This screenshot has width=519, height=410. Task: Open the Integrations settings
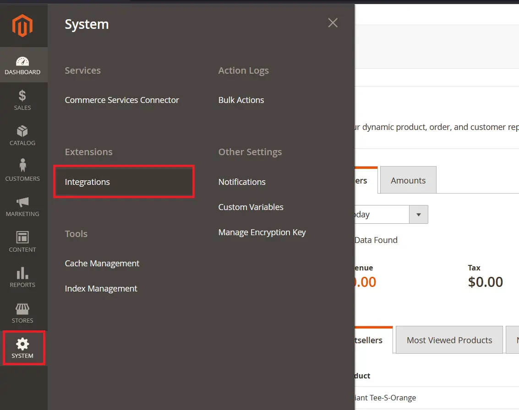point(87,182)
